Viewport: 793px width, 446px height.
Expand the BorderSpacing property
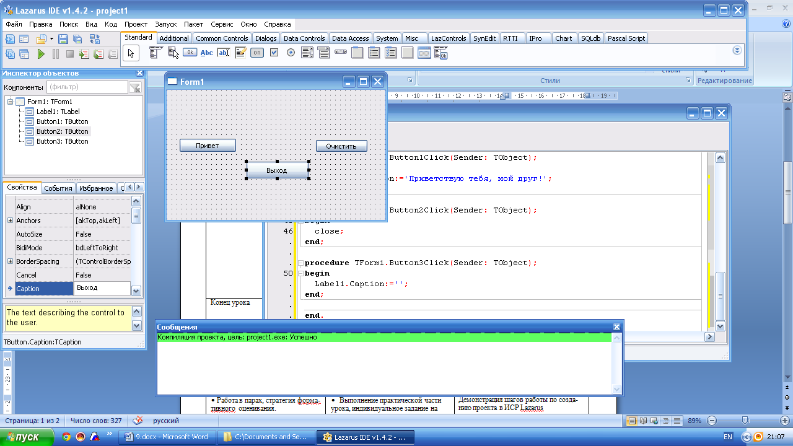click(x=10, y=261)
